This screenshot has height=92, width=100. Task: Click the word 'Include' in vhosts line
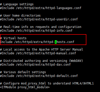click(6, 42)
